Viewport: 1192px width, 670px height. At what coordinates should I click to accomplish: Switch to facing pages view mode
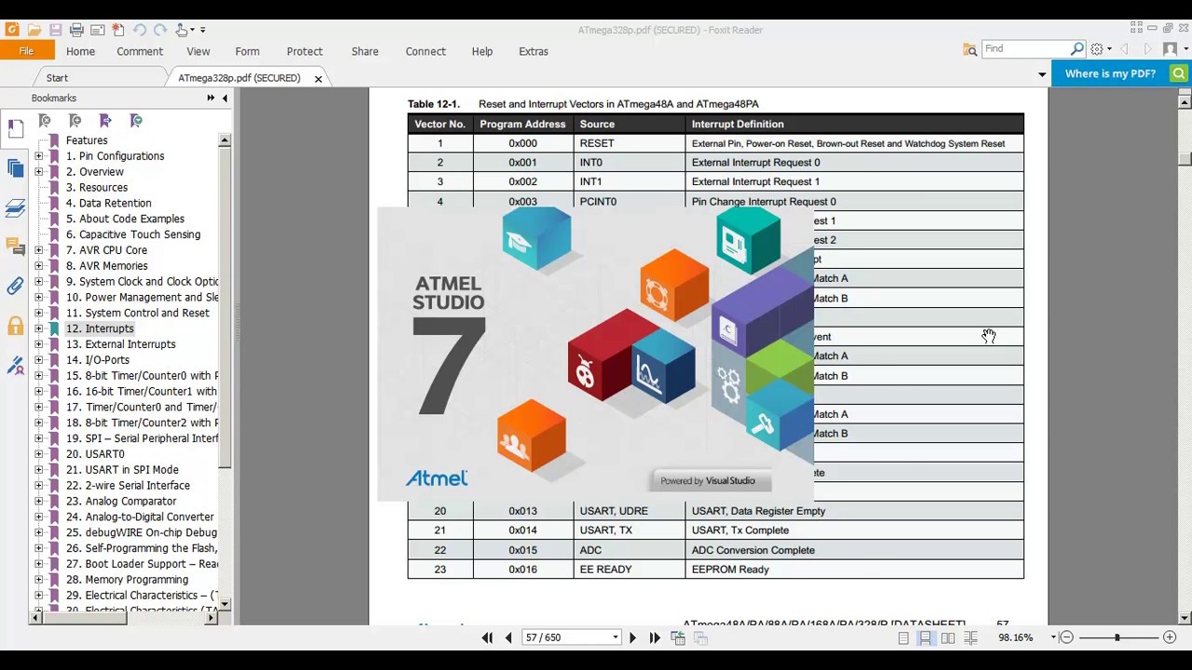click(948, 637)
